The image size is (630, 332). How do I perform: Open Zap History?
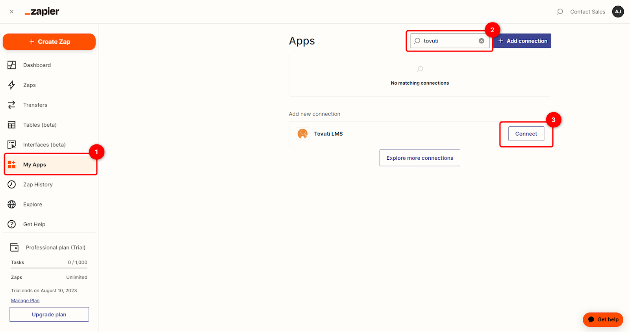click(38, 184)
